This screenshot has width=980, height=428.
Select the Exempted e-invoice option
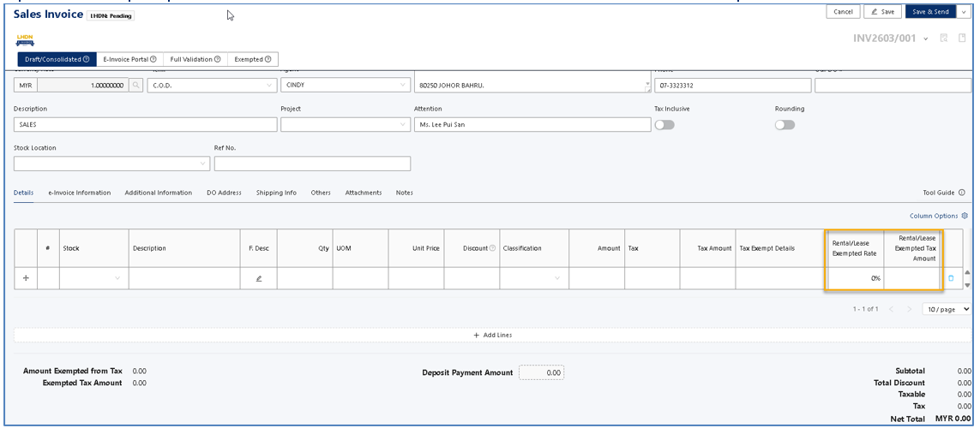253,58
